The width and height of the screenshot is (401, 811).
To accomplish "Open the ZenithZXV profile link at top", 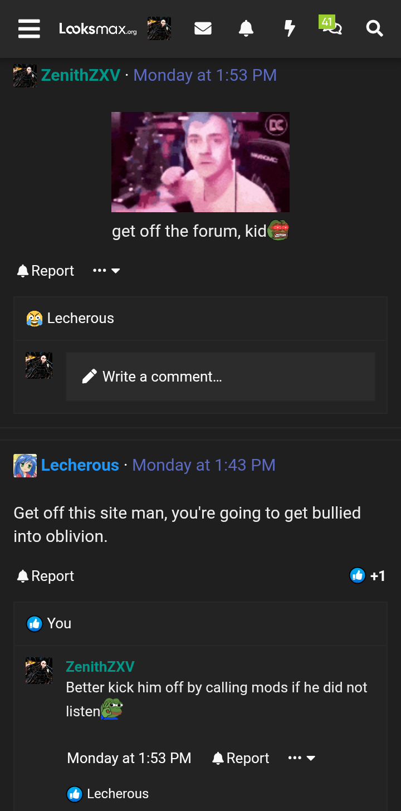I will (x=81, y=75).
